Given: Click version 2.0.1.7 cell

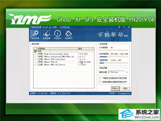Looking at the screenshot, I should tap(82, 56).
